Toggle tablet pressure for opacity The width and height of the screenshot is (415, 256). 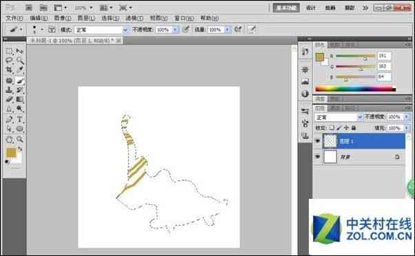186,30
